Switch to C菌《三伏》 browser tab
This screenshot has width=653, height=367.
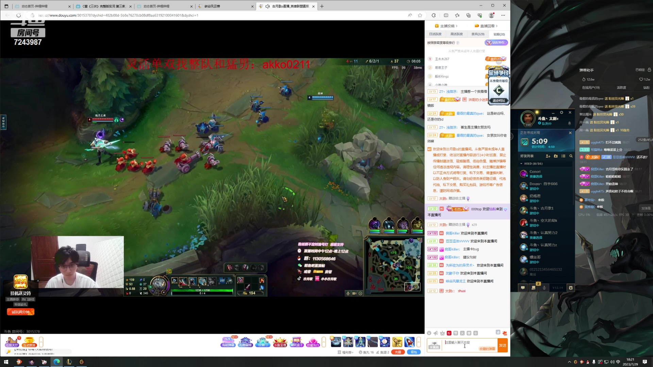pyautogui.click(x=104, y=6)
